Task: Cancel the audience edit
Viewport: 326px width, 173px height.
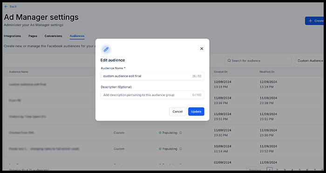Action: pyautogui.click(x=177, y=112)
